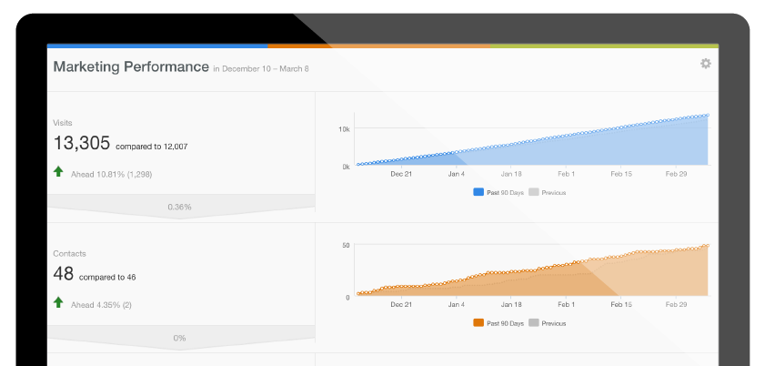765x366 pixels.
Task: Click the Marketing Performance title
Action: pyautogui.click(x=130, y=66)
